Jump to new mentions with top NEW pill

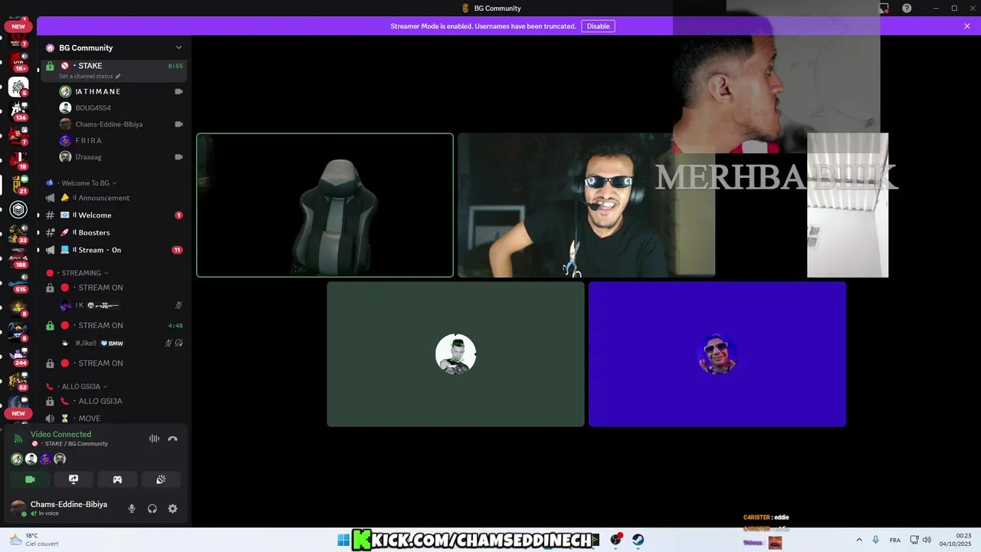click(18, 26)
